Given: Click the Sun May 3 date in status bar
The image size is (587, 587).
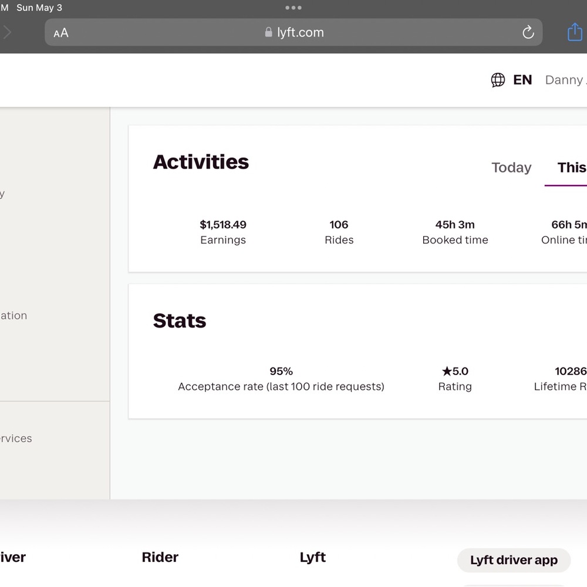Looking at the screenshot, I should 39,8.
